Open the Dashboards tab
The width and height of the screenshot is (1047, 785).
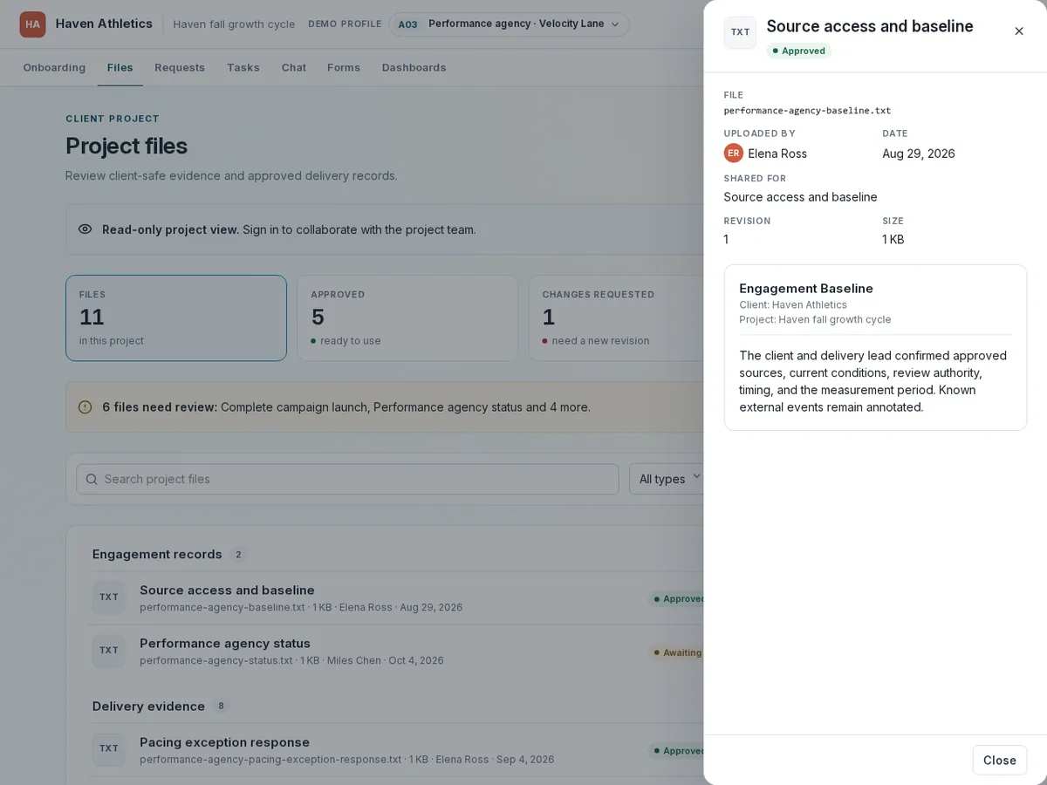point(414,67)
